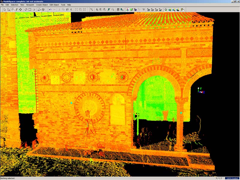Click the Help menu item
The image size is (240, 180).
click(69, 5)
